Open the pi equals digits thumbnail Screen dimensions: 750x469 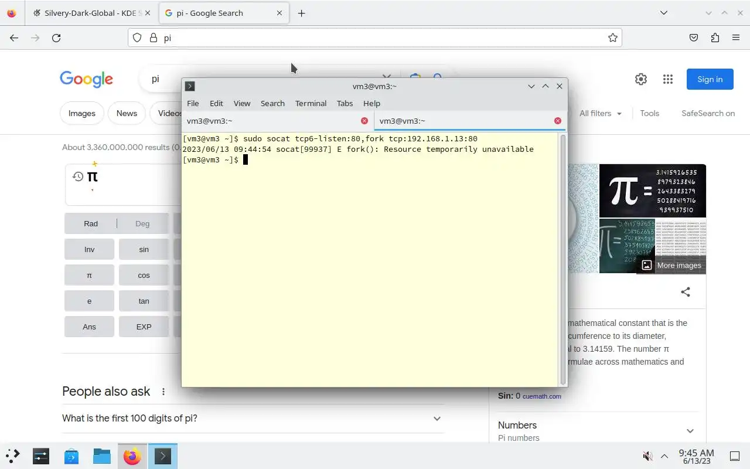click(652, 191)
